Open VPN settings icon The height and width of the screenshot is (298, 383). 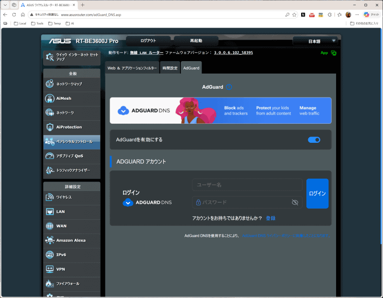[50, 269]
